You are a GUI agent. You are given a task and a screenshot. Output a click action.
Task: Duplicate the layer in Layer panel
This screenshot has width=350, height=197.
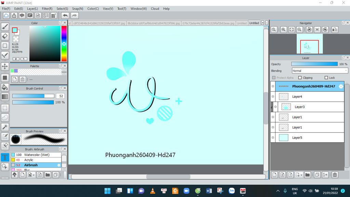click(317, 175)
